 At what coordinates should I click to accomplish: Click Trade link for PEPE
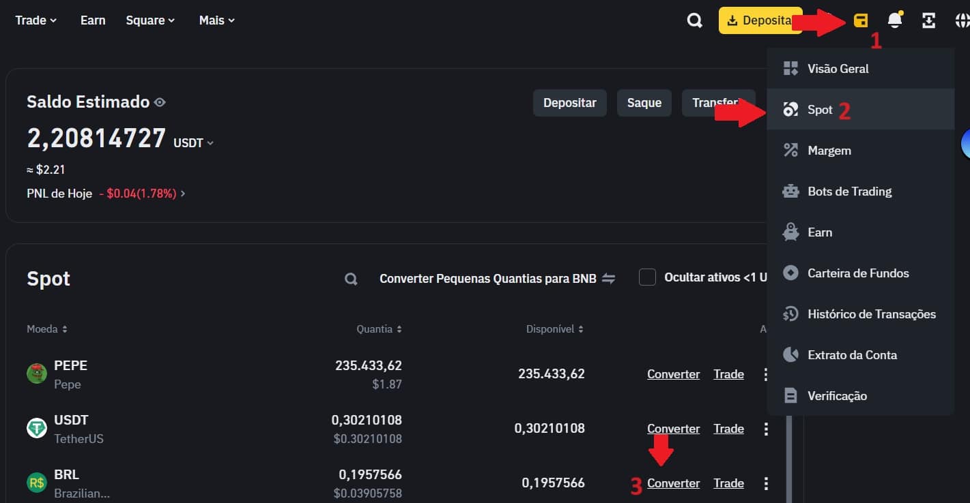tap(728, 374)
